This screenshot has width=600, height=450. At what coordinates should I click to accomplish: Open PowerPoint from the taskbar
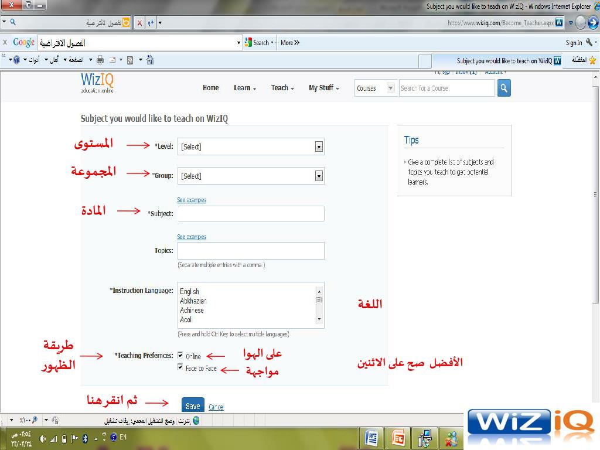[398, 437]
